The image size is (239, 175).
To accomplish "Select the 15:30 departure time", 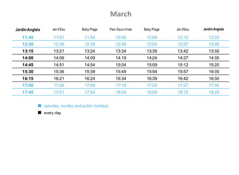I will click(x=28, y=72).
